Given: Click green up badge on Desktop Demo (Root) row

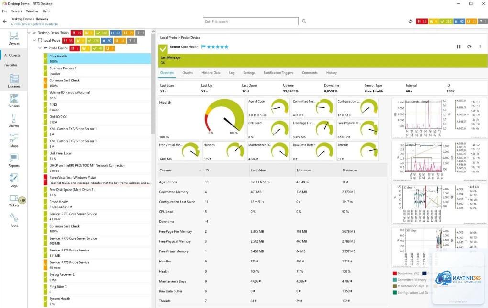Looking at the screenshot, I should coord(101,33).
